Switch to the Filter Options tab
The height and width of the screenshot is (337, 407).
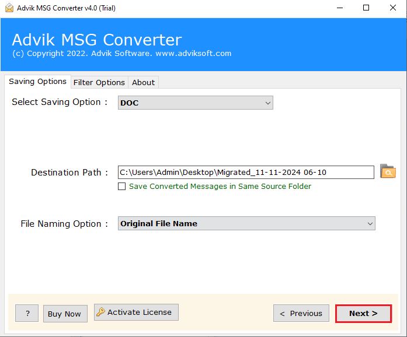click(99, 82)
